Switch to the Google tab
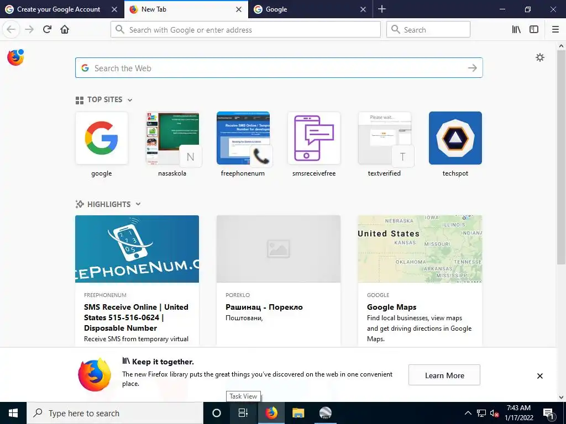The height and width of the screenshot is (424, 566). [311, 9]
